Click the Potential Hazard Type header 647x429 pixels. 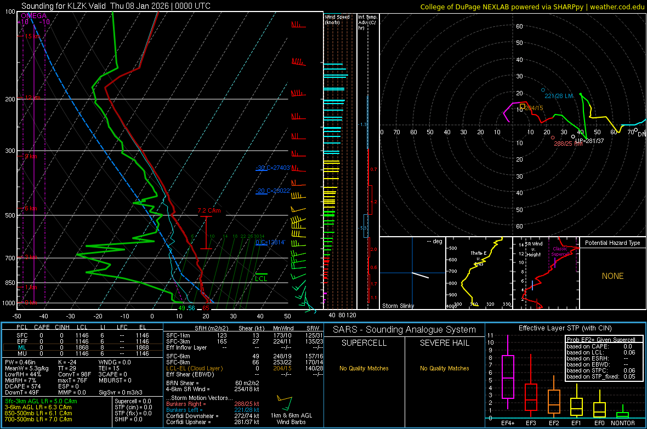[x=612, y=243]
